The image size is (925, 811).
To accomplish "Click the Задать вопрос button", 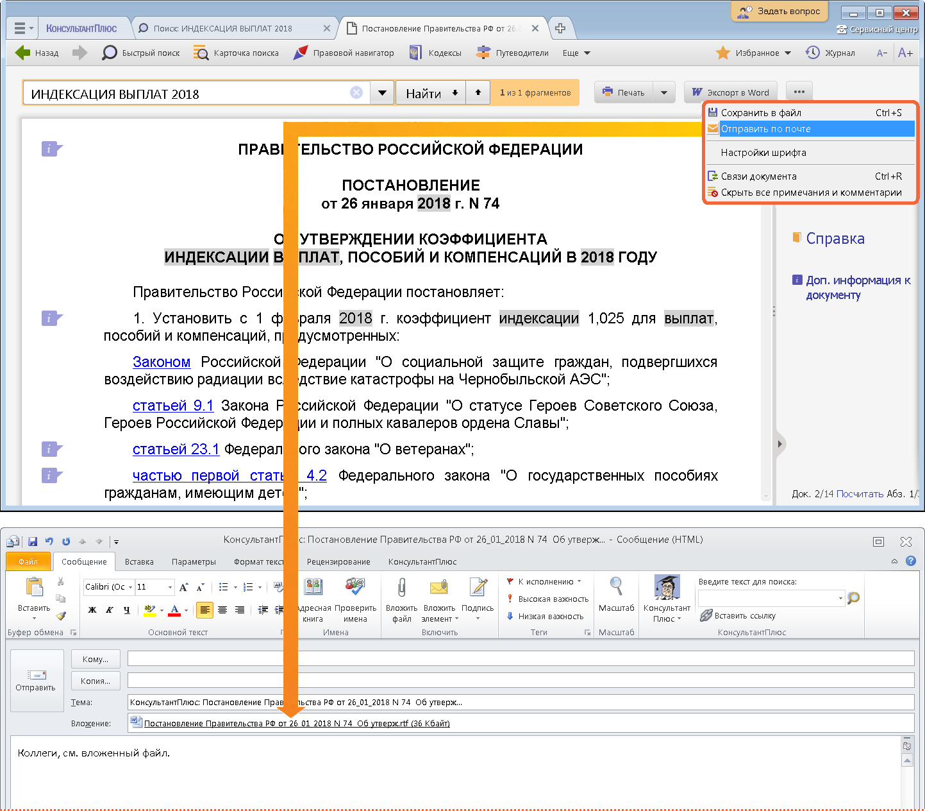I will coord(779,11).
